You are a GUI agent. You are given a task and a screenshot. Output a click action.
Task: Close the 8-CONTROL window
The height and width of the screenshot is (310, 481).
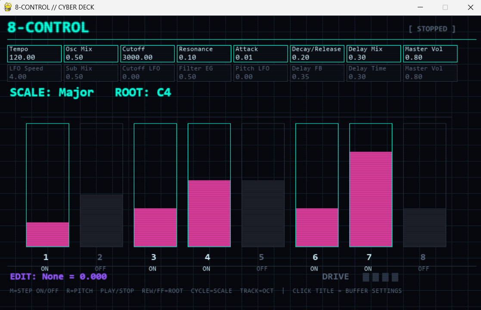point(471,7)
